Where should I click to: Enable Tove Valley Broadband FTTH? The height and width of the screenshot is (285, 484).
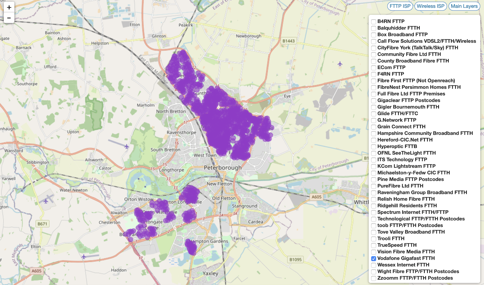[x=374, y=232]
